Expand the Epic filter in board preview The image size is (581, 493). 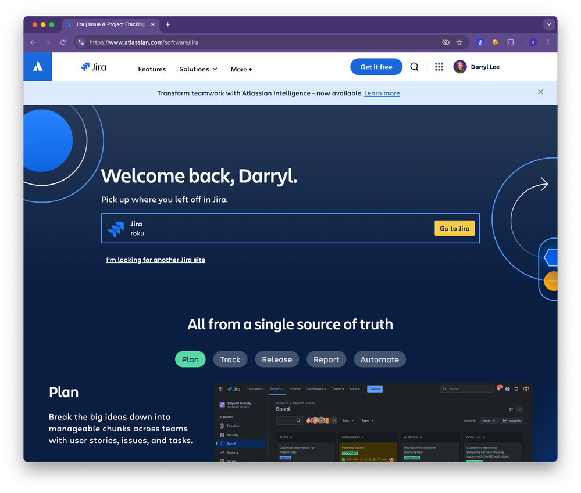pos(348,420)
